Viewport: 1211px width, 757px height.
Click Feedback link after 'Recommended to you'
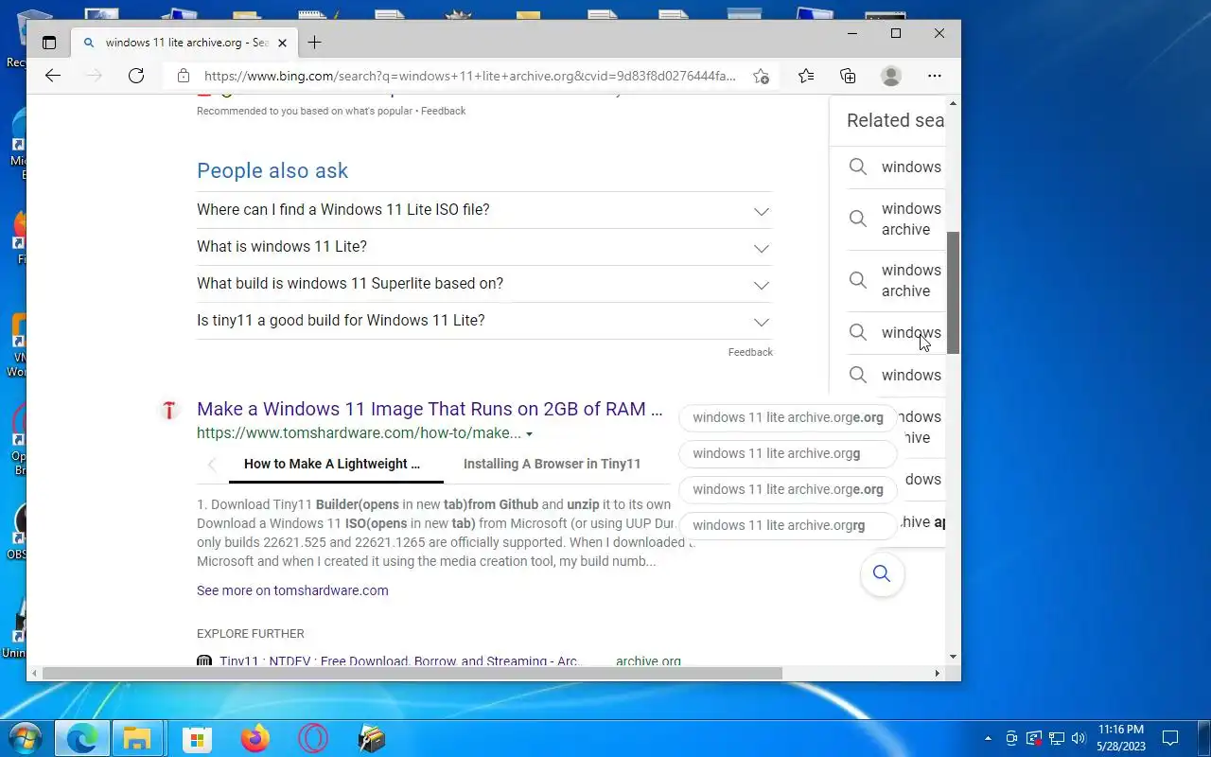pyautogui.click(x=443, y=111)
